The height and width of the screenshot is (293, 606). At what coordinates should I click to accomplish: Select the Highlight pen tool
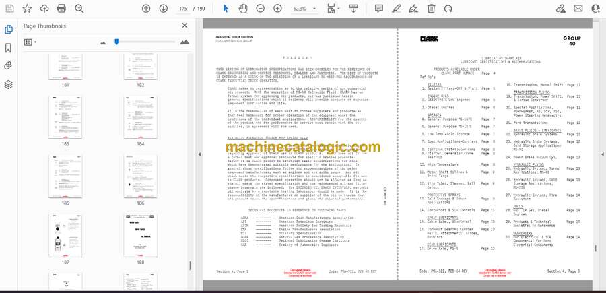[396, 9]
